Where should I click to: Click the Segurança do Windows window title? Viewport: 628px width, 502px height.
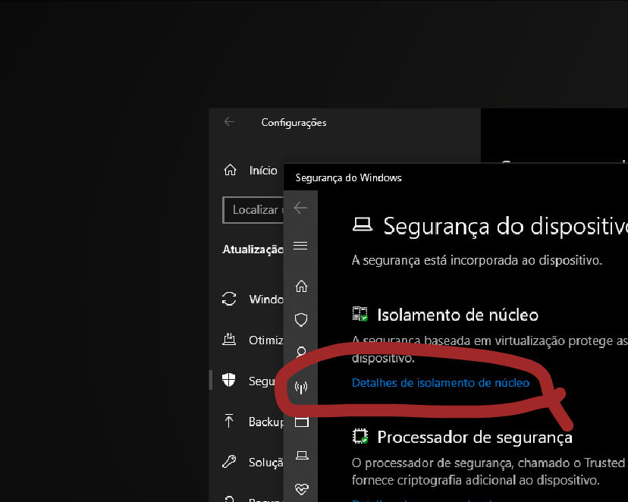[348, 177]
